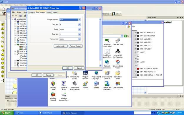Open the System icon in Control Panel
The height and width of the screenshot is (115, 184).
pyautogui.click(x=96, y=85)
